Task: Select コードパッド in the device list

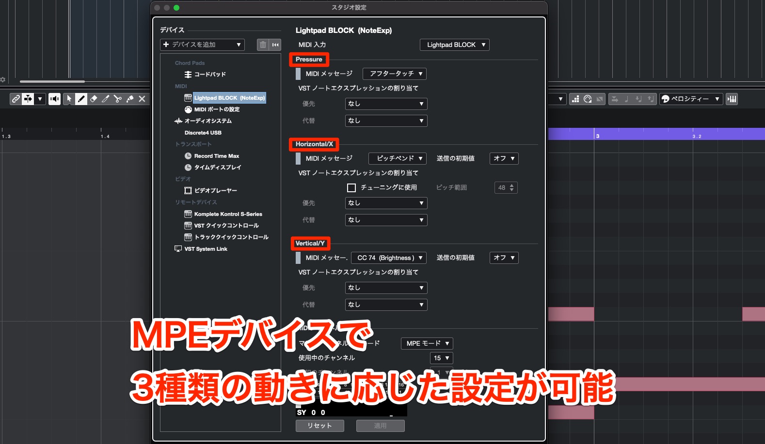Action: [210, 75]
